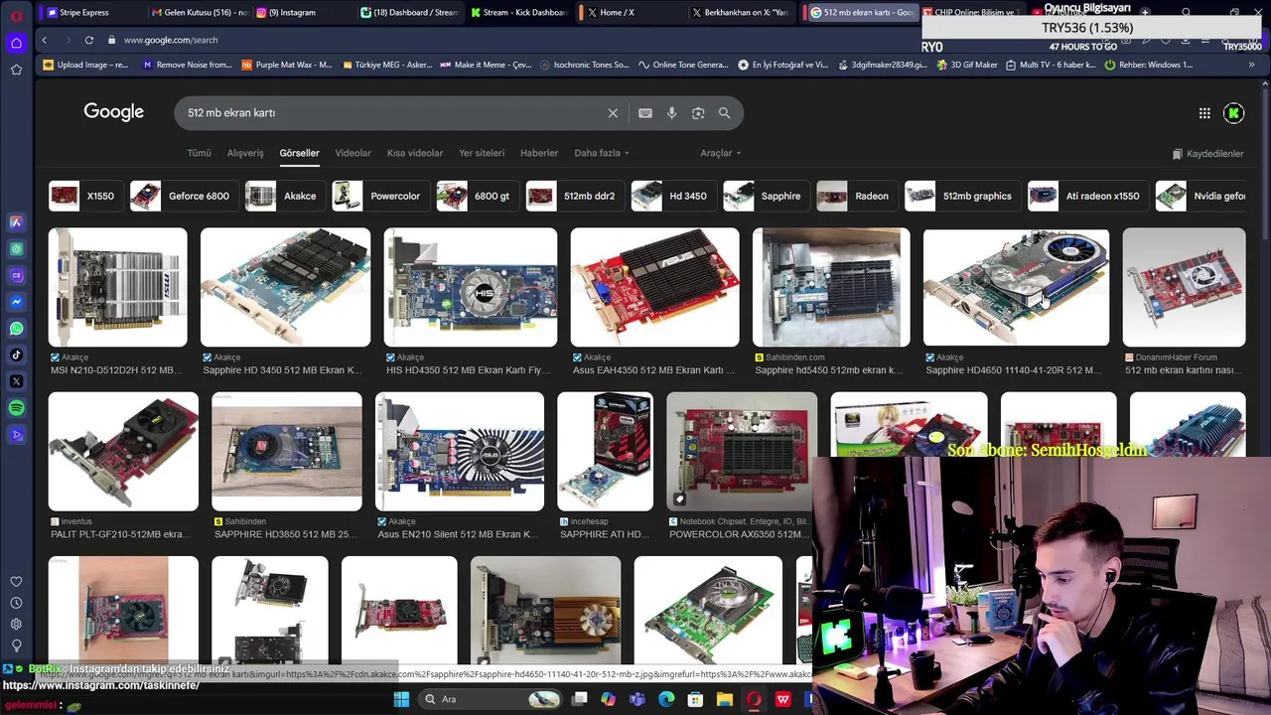Open WhatsApp in Opera sidebar
1271x715 pixels.
16,329
